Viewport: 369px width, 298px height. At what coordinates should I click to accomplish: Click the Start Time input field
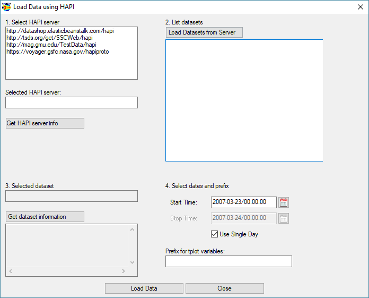pyautogui.click(x=243, y=202)
